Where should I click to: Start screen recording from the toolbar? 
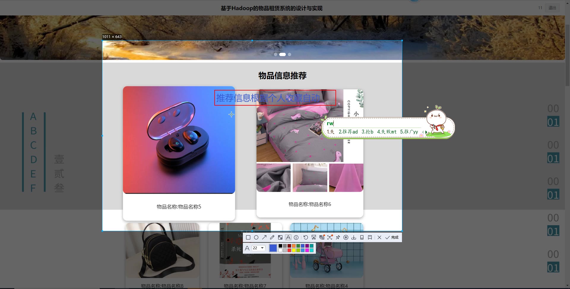[346, 237]
